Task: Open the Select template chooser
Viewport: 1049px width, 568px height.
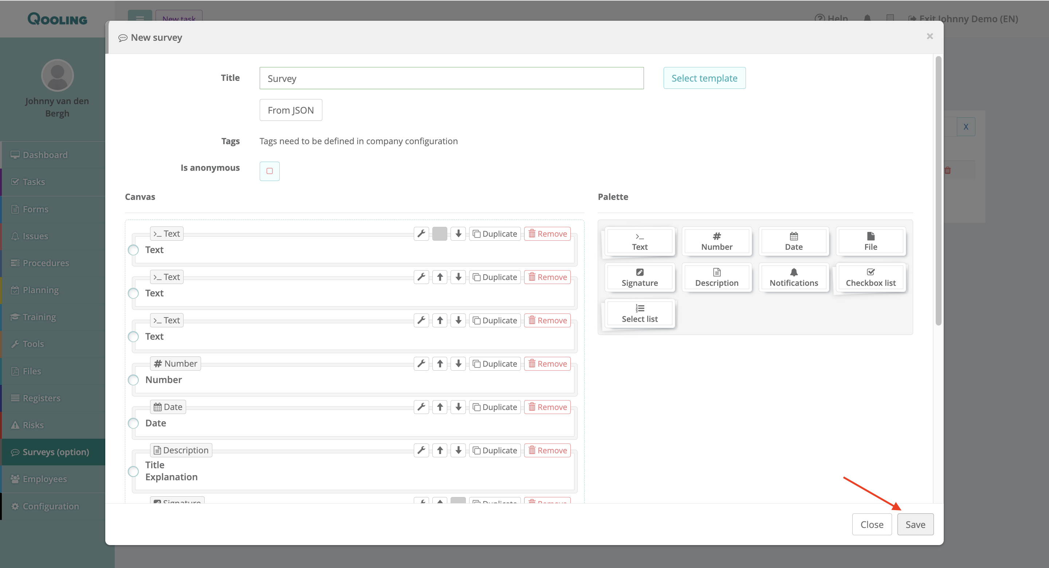Action: pyautogui.click(x=704, y=78)
